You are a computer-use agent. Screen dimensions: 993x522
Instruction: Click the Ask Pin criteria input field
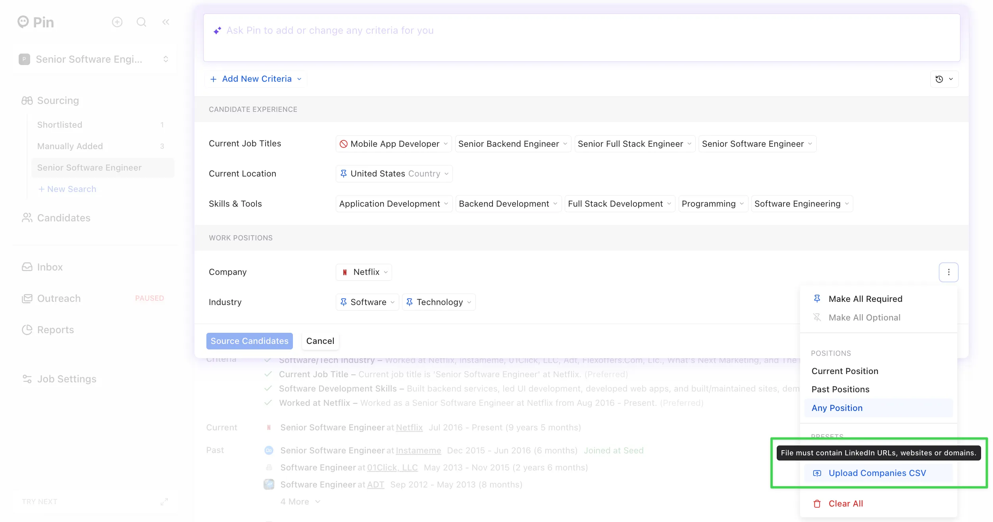pos(581,38)
